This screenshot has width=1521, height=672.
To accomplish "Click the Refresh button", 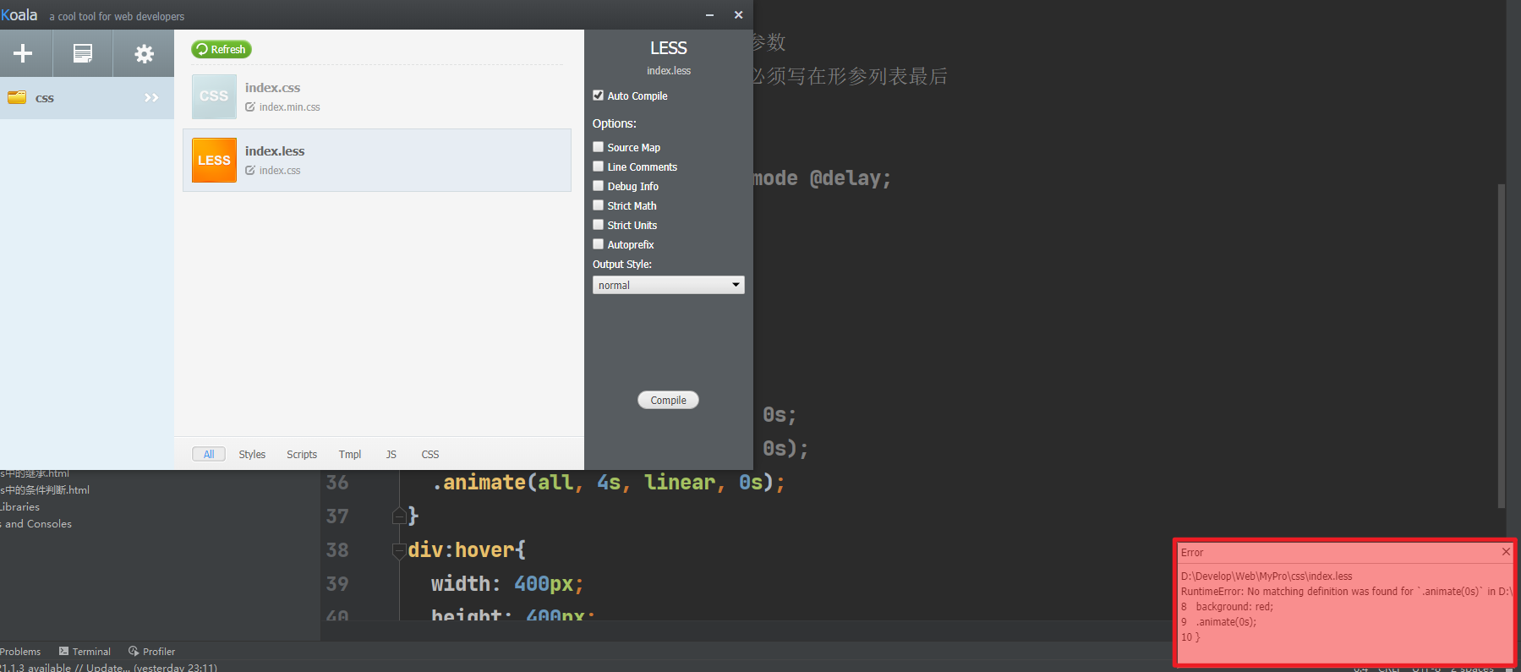I will (222, 49).
